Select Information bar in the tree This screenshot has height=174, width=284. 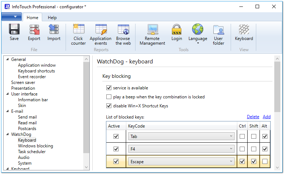coord(33,100)
